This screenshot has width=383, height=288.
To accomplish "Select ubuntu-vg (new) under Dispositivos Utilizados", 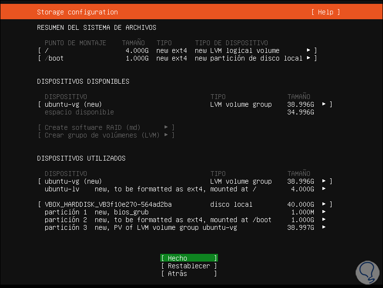I will [73, 181].
